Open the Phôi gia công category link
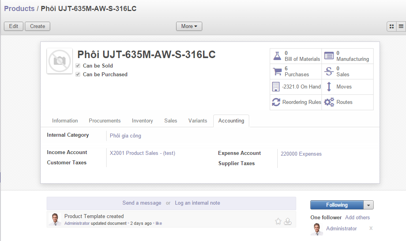The height and width of the screenshot is (241, 406). pyautogui.click(x=125, y=136)
